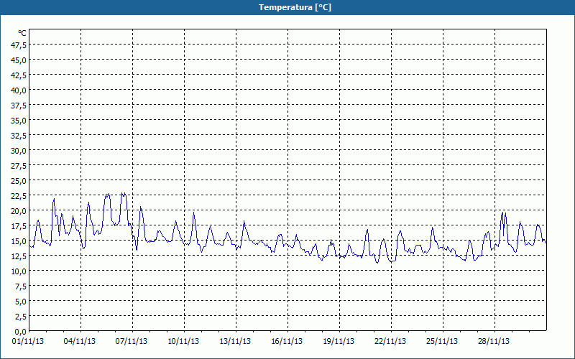This screenshot has width=575, height=359.
Task: Select the 12,5 y-axis value
Action: click(19, 256)
